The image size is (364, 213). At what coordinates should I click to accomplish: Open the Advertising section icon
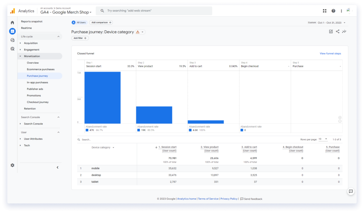pyautogui.click(x=12, y=48)
